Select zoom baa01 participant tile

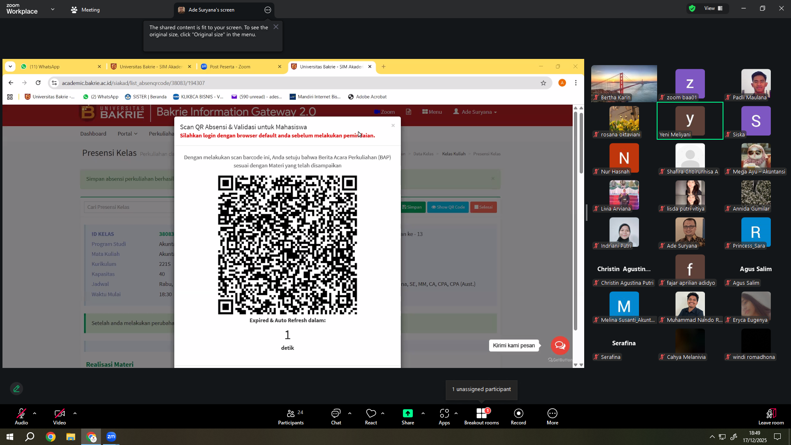[x=690, y=84]
